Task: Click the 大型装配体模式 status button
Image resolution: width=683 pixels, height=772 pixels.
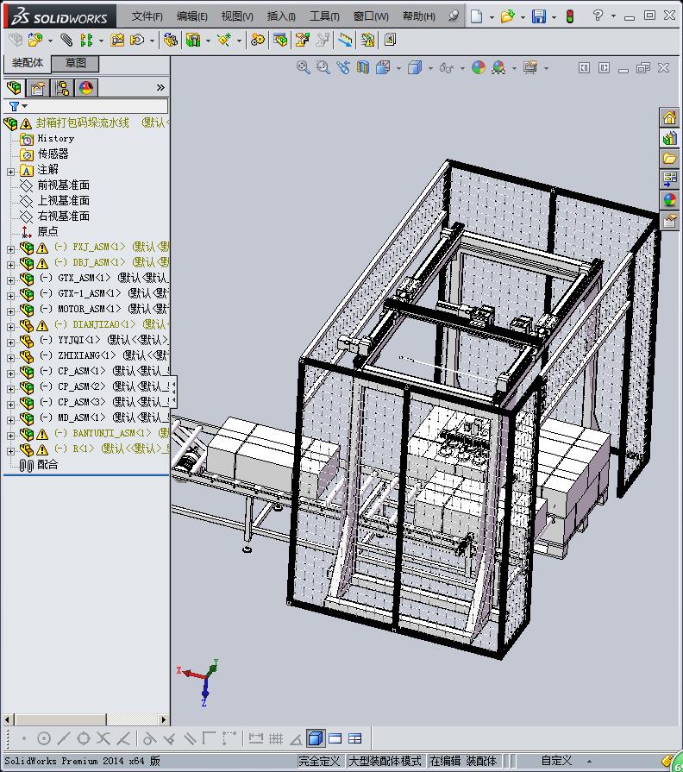Action: click(385, 761)
